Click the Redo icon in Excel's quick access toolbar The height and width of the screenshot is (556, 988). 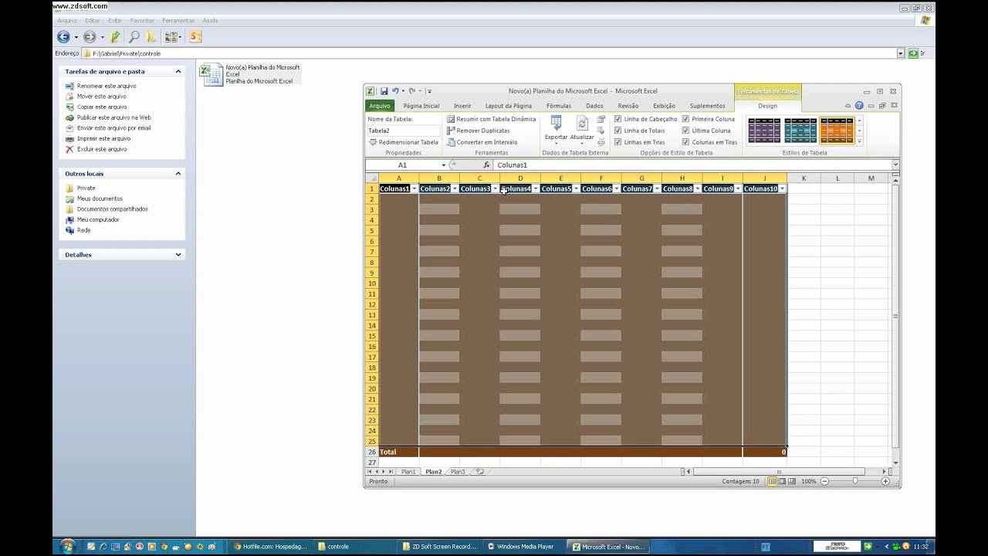tap(412, 91)
